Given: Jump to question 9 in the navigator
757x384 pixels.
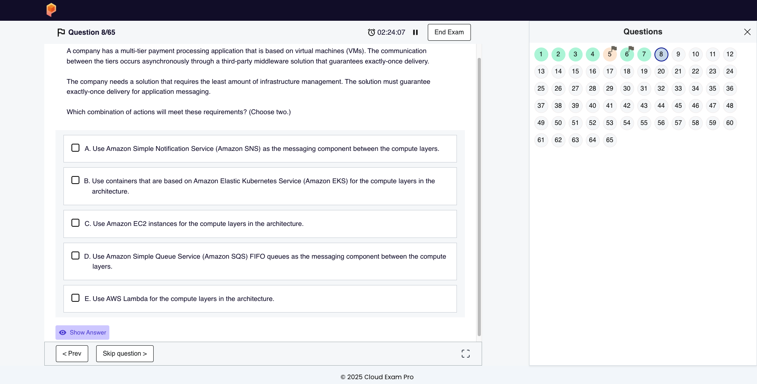Looking at the screenshot, I should [x=678, y=54].
